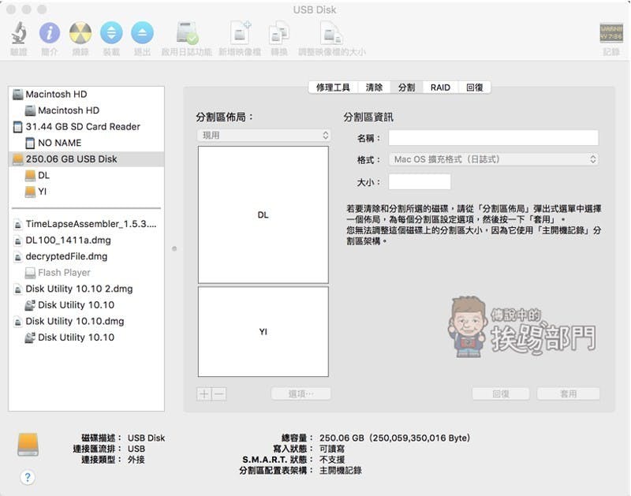The image size is (631, 496).
Task: Click the New Image toolbar icon
Action: pyautogui.click(x=241, y=33)
